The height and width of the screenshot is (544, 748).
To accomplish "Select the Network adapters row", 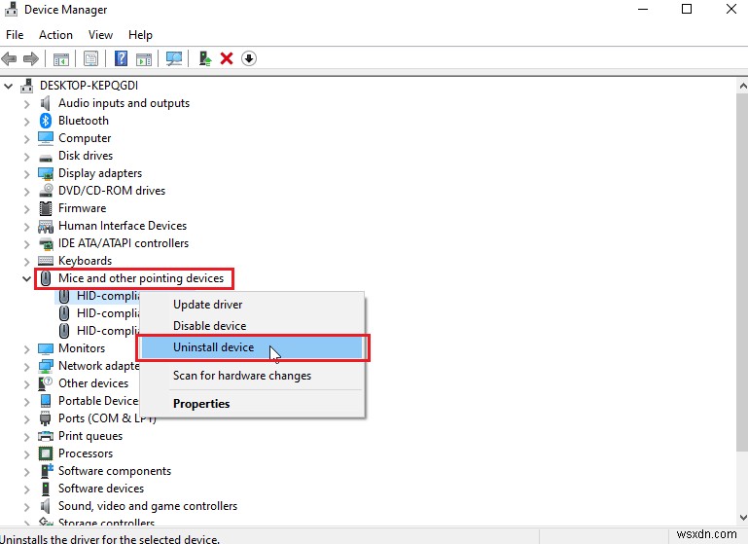I will pyautogui.click(x=99, y=366).
